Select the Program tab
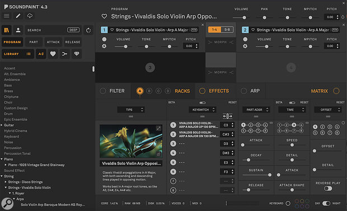The height and width of the screenshot is (211, 347). [x=12, y=42]
